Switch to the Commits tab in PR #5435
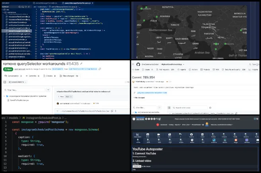 pos(33,76)
